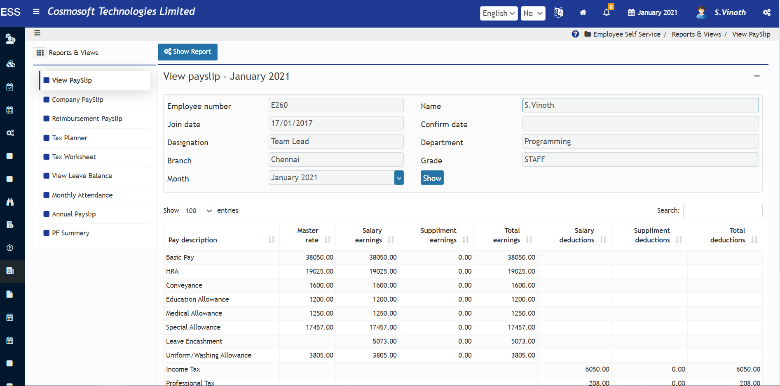Click the blue Show button
This screenshot has height=386, width=780.
(x=432, y=178)
